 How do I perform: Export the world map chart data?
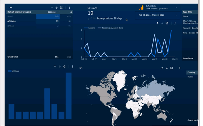(171, 68)
